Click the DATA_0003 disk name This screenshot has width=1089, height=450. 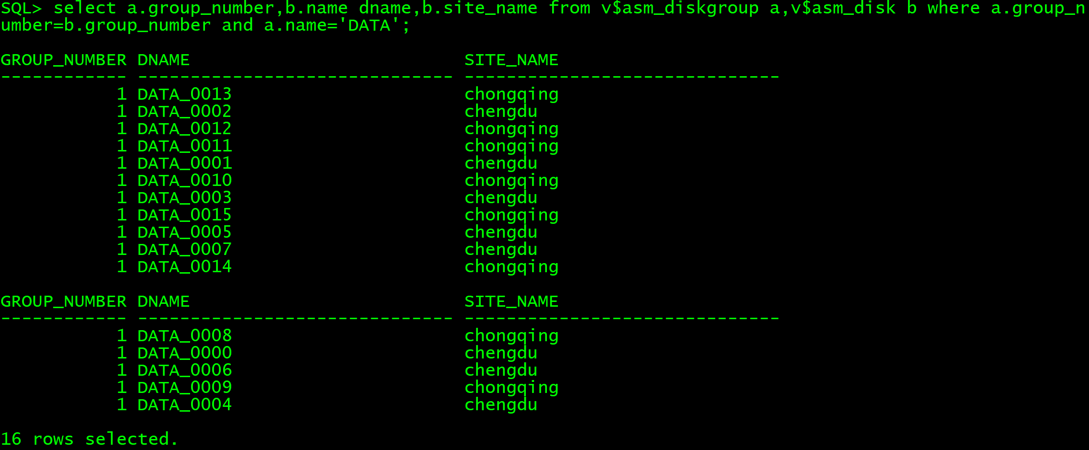[184, 198]
